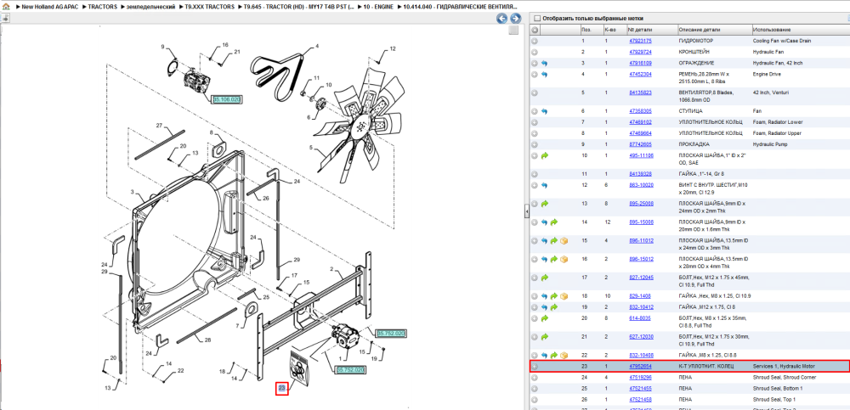Viewport: 850px width, 410px height.
Task: Add part 47952654 with its plus icon
Action: (x=535, y=367)
